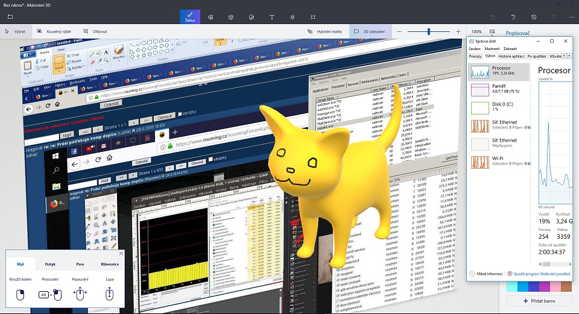This screenshot has height=314, width=579.
Task: Open the Možnosti menu in Správce úloh
Action: (492, 48)
